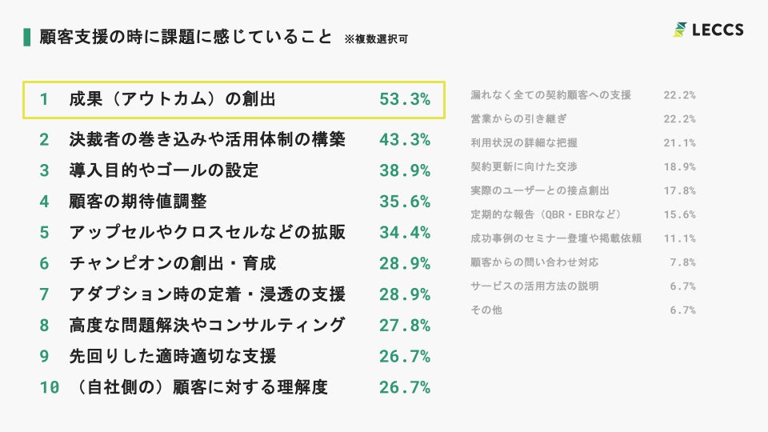
Task: Select the slide title about 顧客支援の課題
Action: [185, 37]
